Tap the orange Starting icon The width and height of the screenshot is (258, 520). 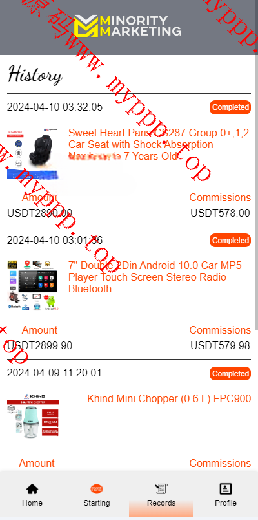(97, 488)
